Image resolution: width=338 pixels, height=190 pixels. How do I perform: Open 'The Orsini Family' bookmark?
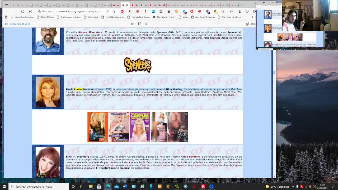(229, 17)
